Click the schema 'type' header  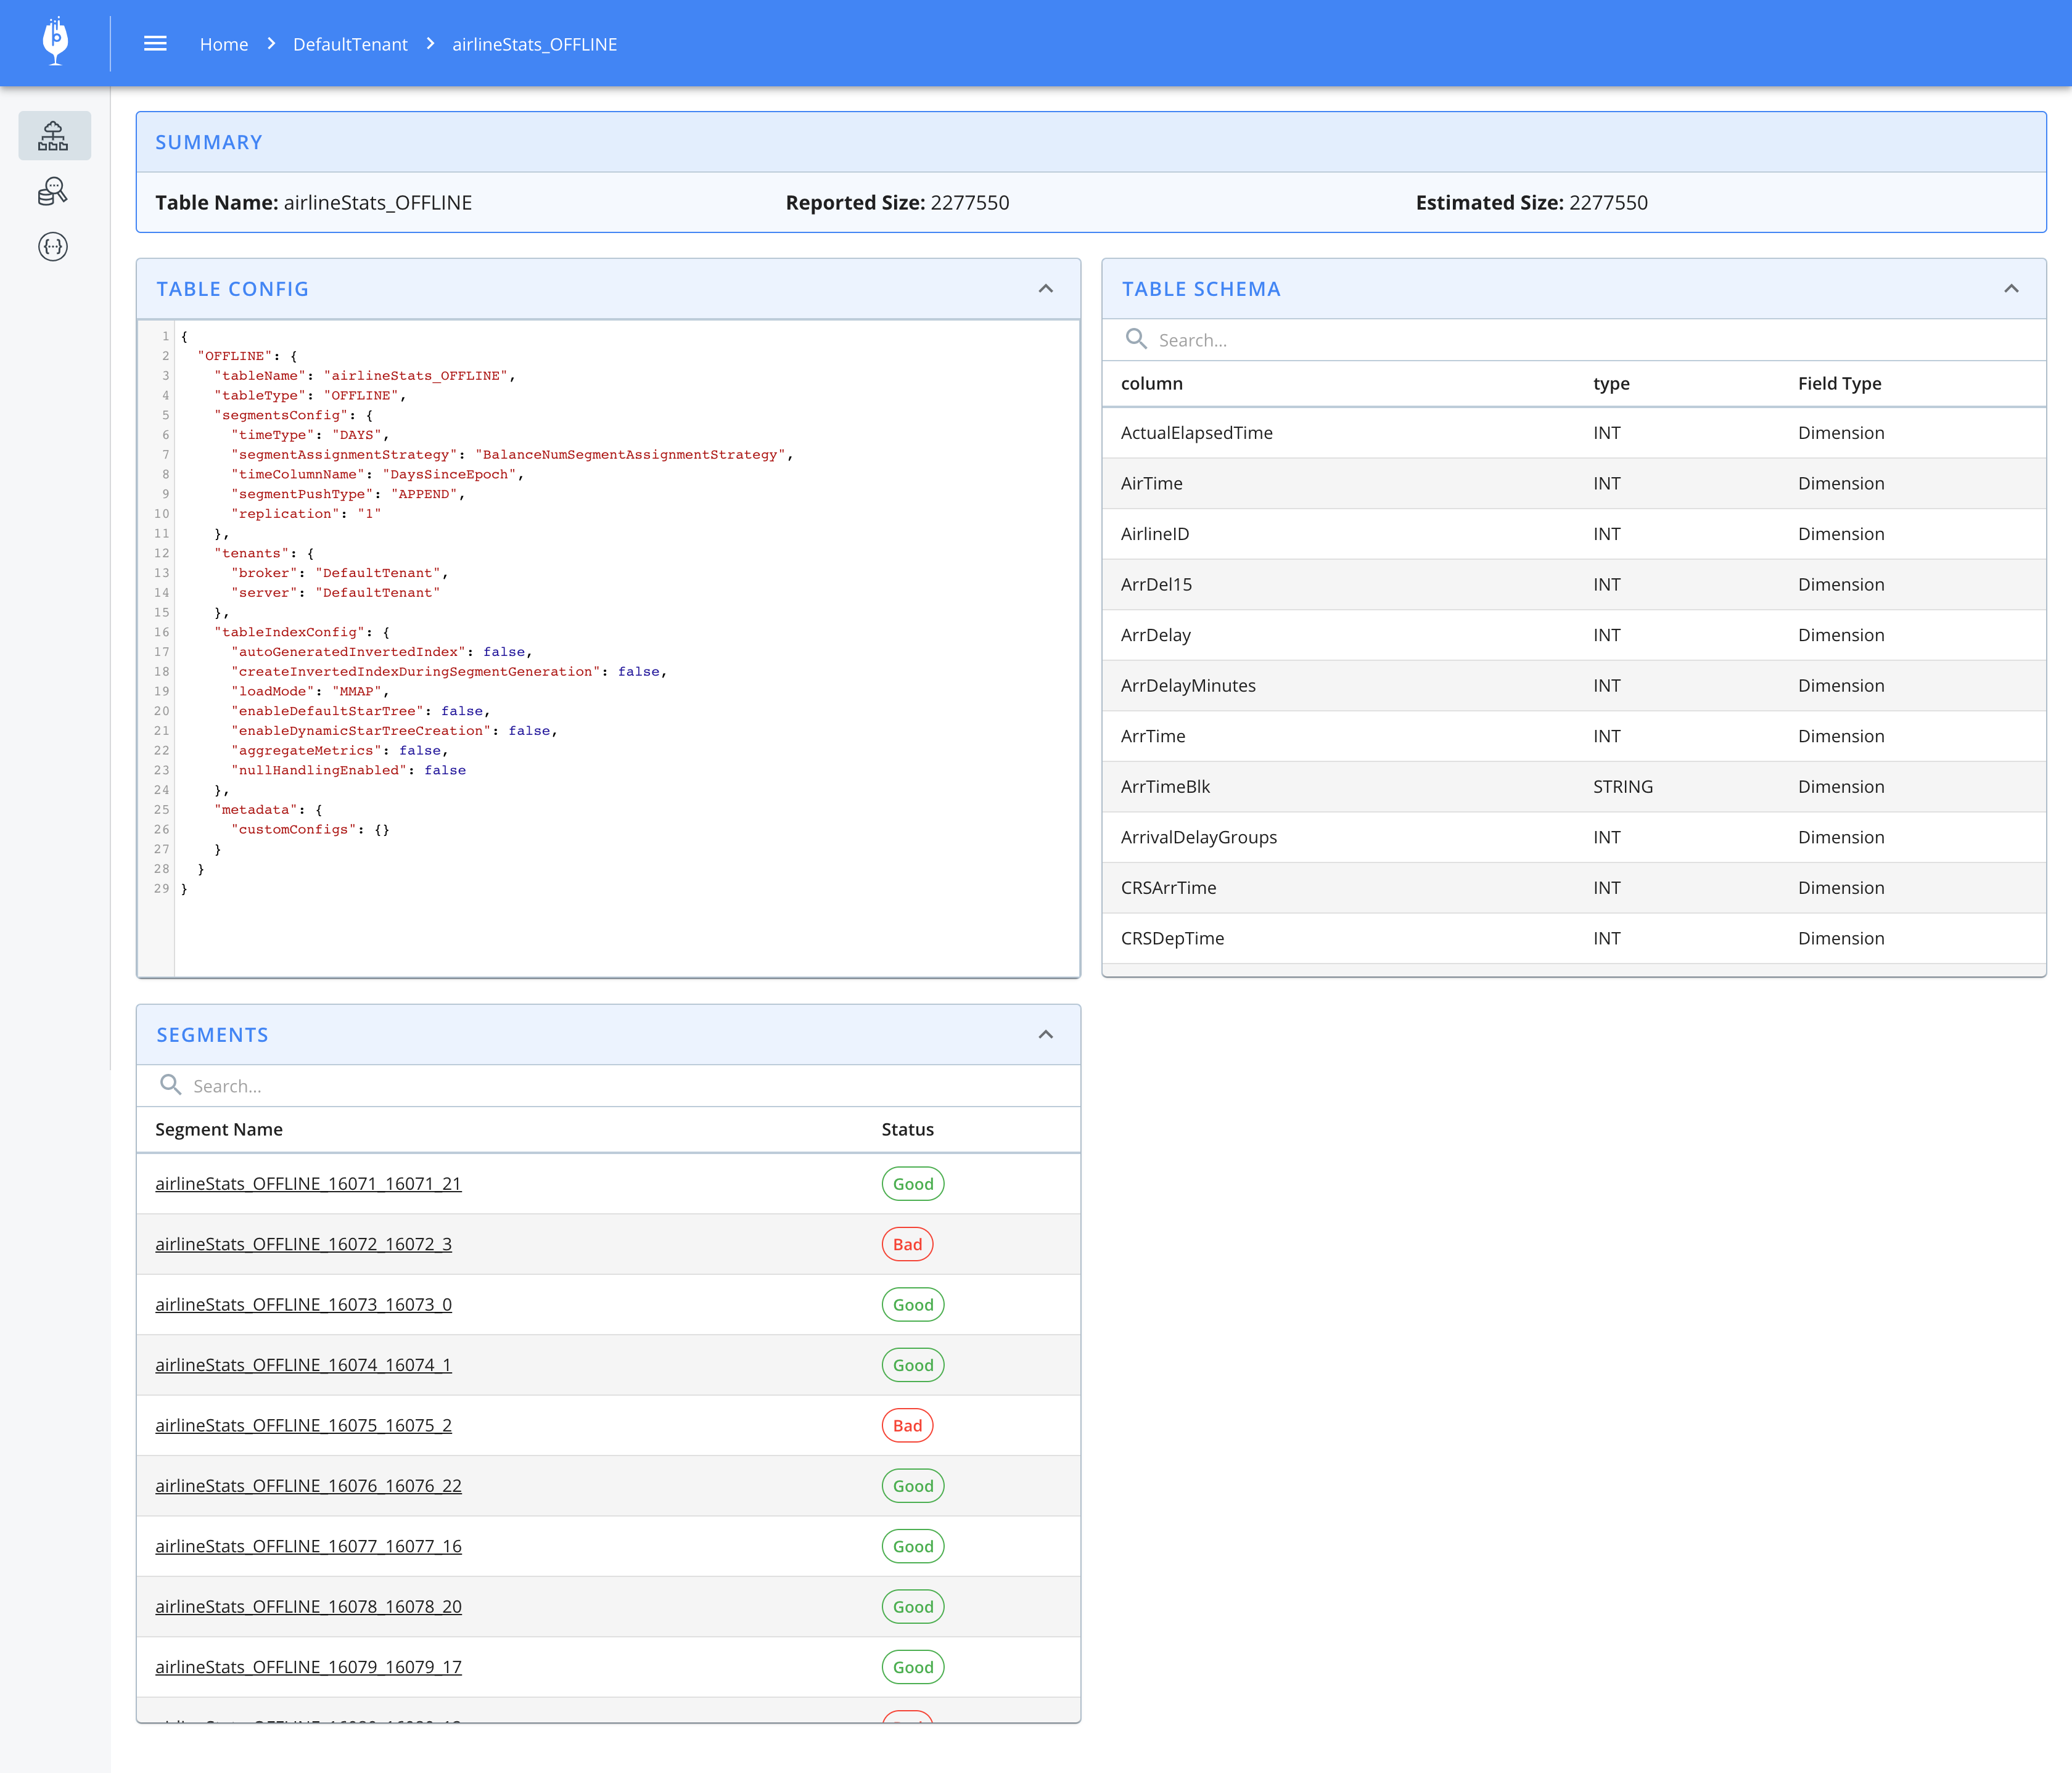point(1611,384)
